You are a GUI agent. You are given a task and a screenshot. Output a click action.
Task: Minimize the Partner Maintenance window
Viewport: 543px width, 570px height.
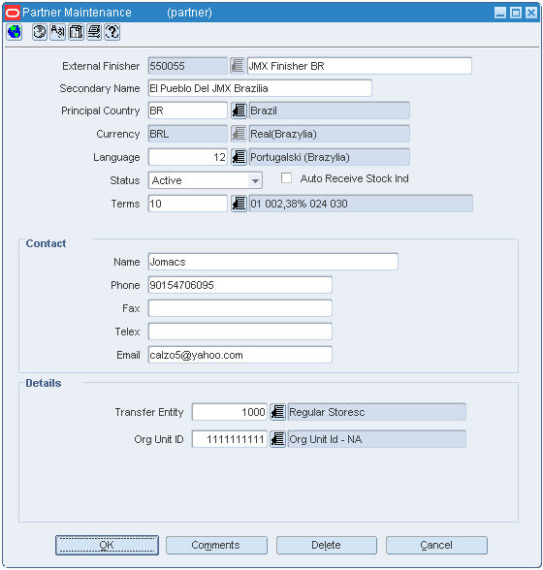tap(500, 13)
